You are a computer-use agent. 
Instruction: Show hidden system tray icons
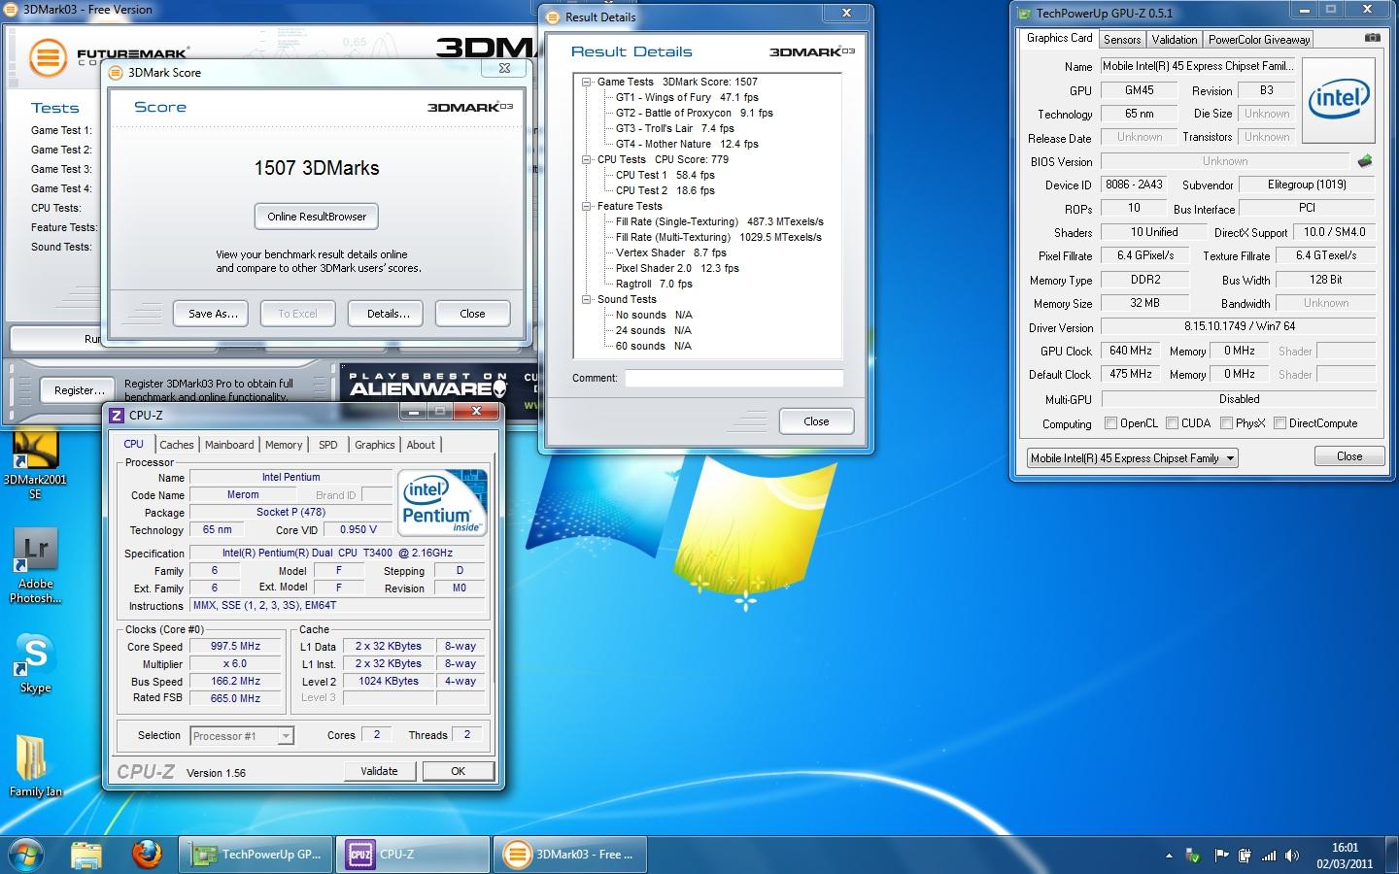coord(1169,857)
